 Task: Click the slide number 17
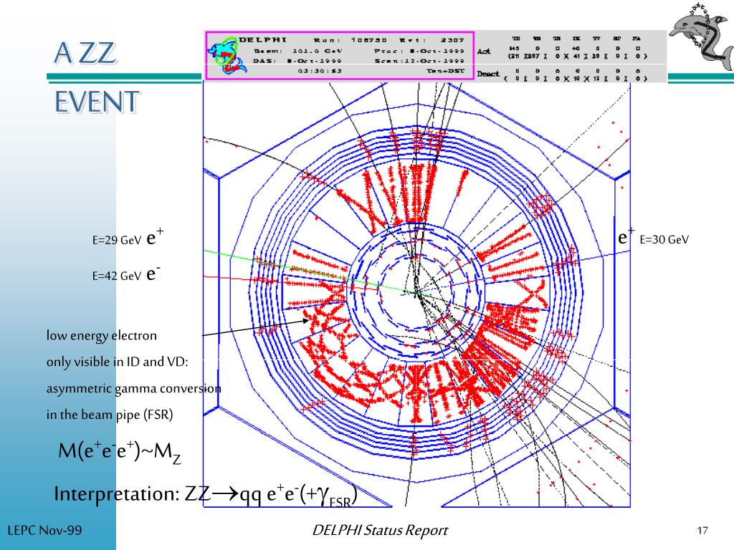coord(702,531)
